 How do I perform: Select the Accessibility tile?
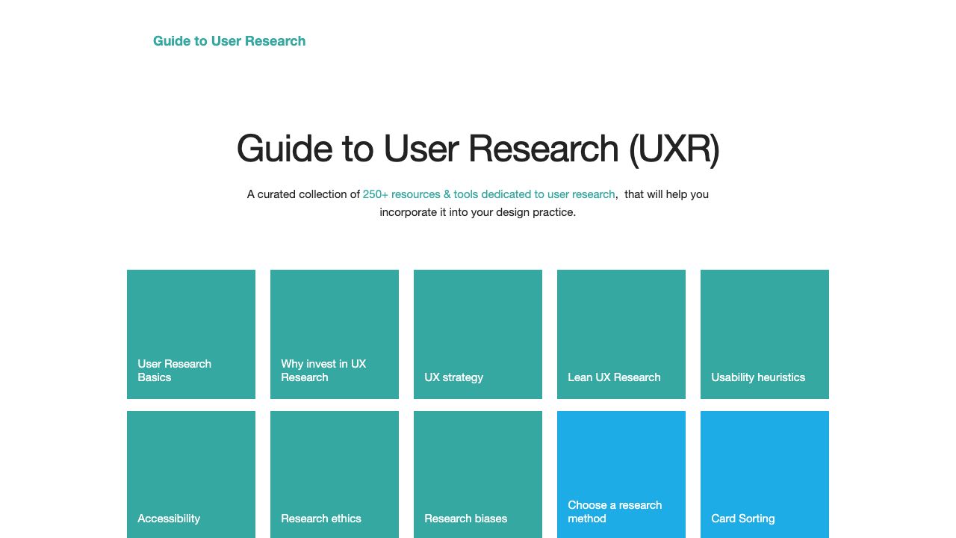pyautogui.click(x=191, y=474)
